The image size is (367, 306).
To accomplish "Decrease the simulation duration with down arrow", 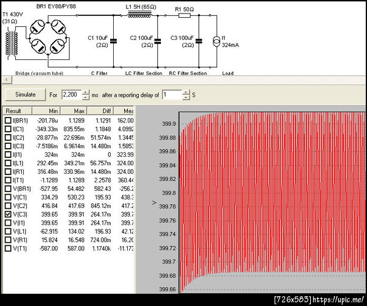I will click(x=86, y=97).
